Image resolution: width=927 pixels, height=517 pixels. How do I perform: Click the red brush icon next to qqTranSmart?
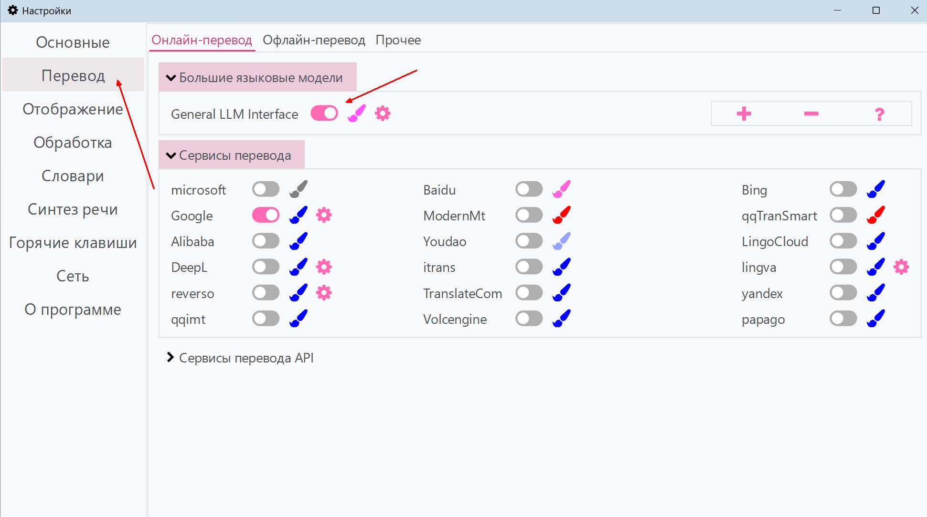tap(876, 215)
